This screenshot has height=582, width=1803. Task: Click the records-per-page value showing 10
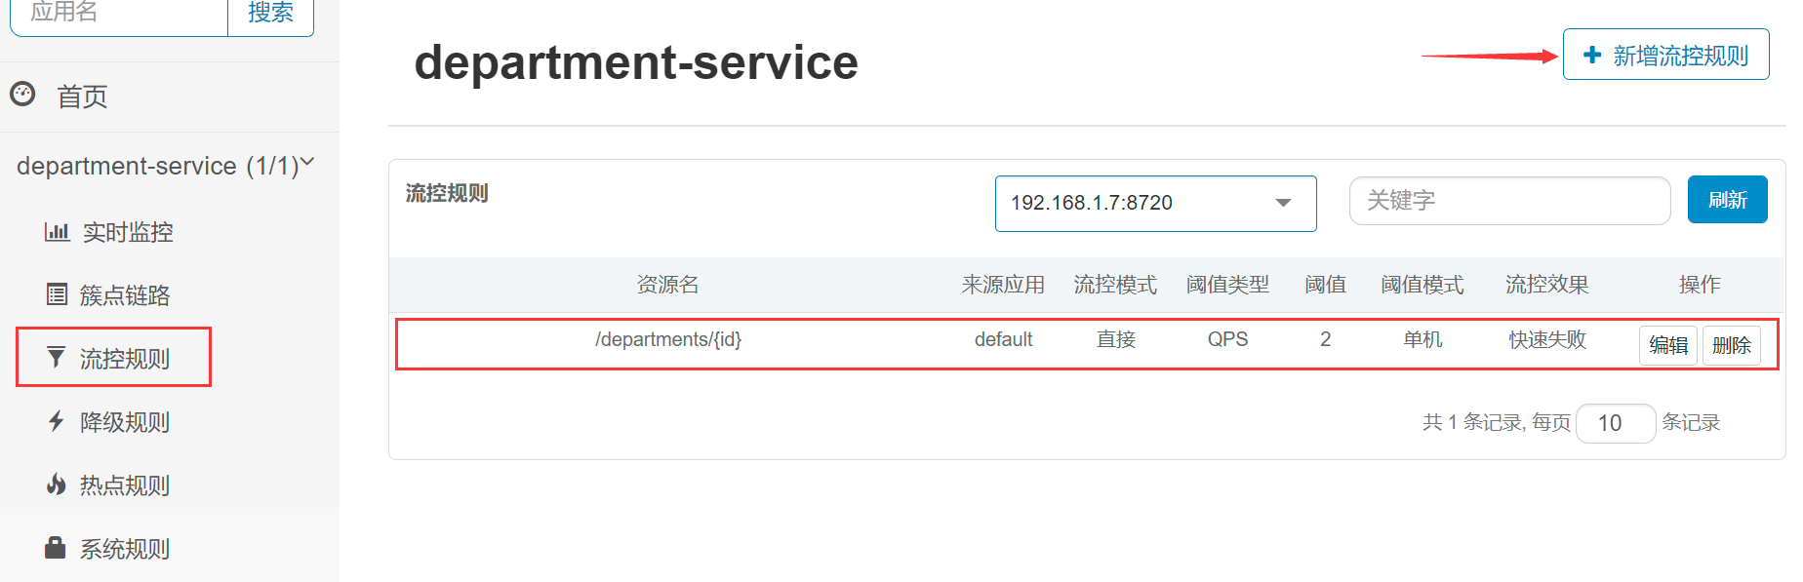[x=1615, y=422]
